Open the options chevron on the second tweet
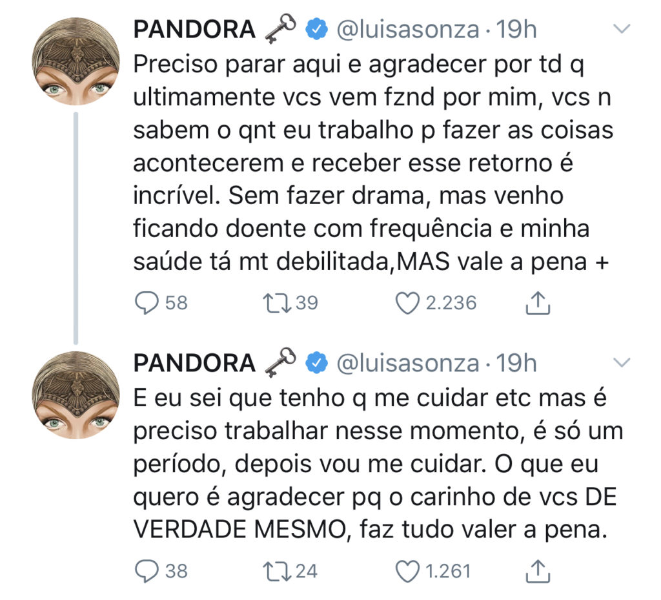The height and width of the screenshot is (600, 661). point(622,362)
